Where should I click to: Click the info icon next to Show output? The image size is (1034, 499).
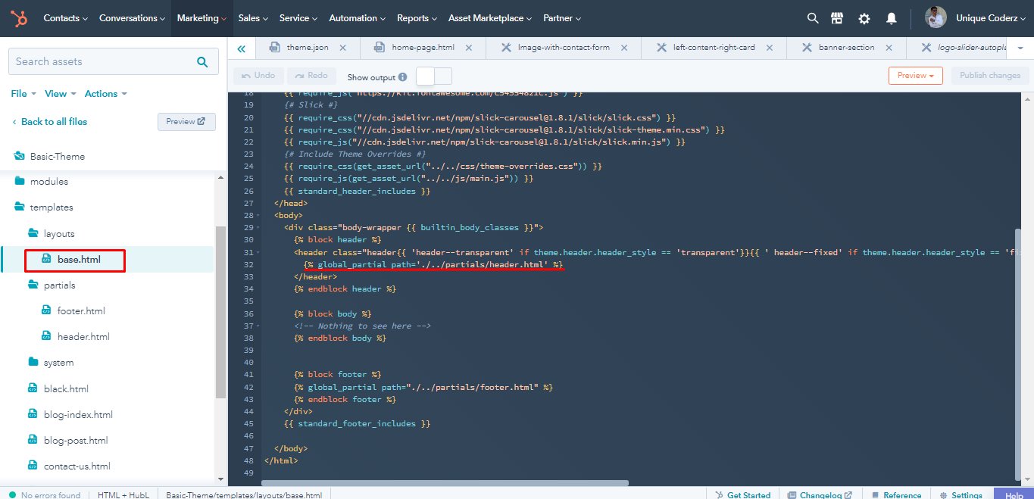click(402, 77)
